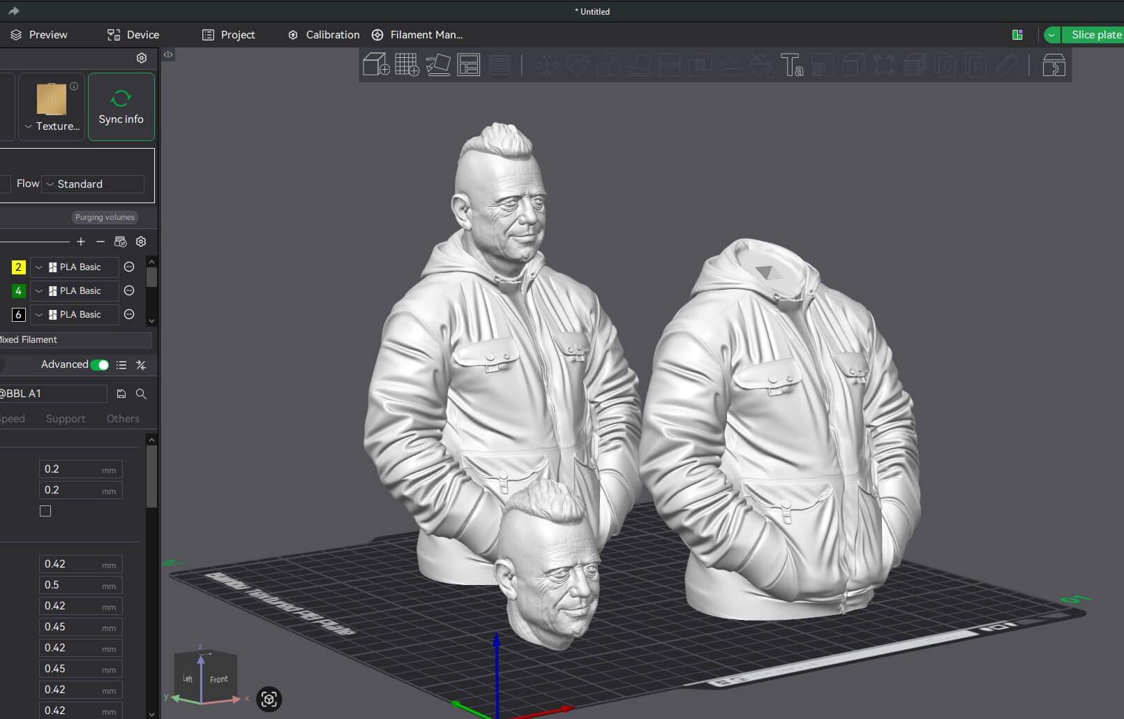Click the Slice plate button
The height and width of the screenshot is (719, 1124).
pyautogui.click(x=1093, y=35)
